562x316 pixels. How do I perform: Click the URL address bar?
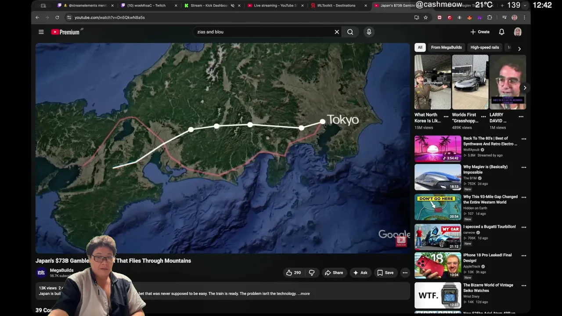click(241, 18)
